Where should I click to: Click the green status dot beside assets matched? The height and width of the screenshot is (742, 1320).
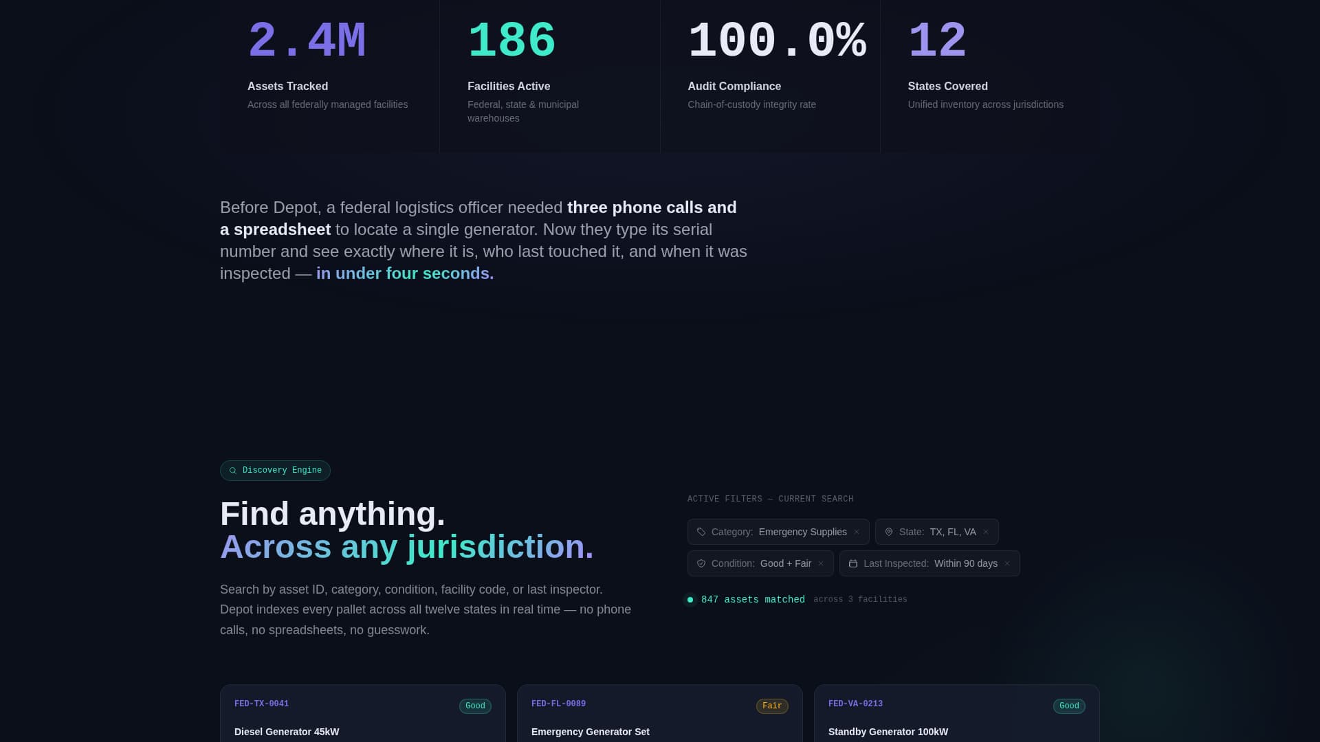pos(690,600)
